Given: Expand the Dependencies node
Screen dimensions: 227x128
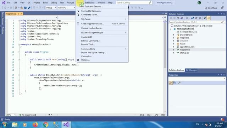Looking at the screenshot, I should point(173,35).
